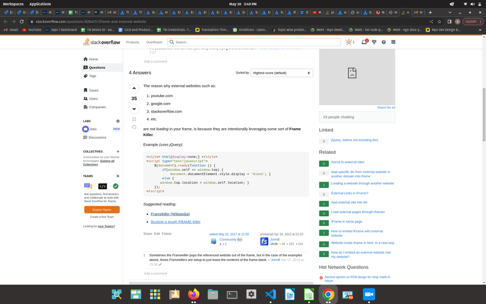486x304 pixels.
Task: Open JohnB user profile link
Action: tap(275, 240)
